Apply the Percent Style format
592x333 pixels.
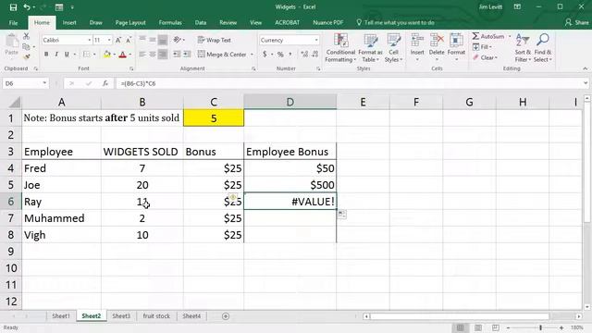pos(280,55)
